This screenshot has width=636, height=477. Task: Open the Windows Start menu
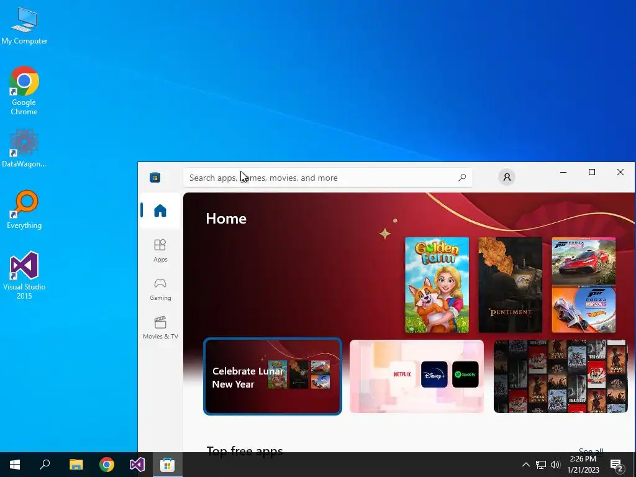15,465
